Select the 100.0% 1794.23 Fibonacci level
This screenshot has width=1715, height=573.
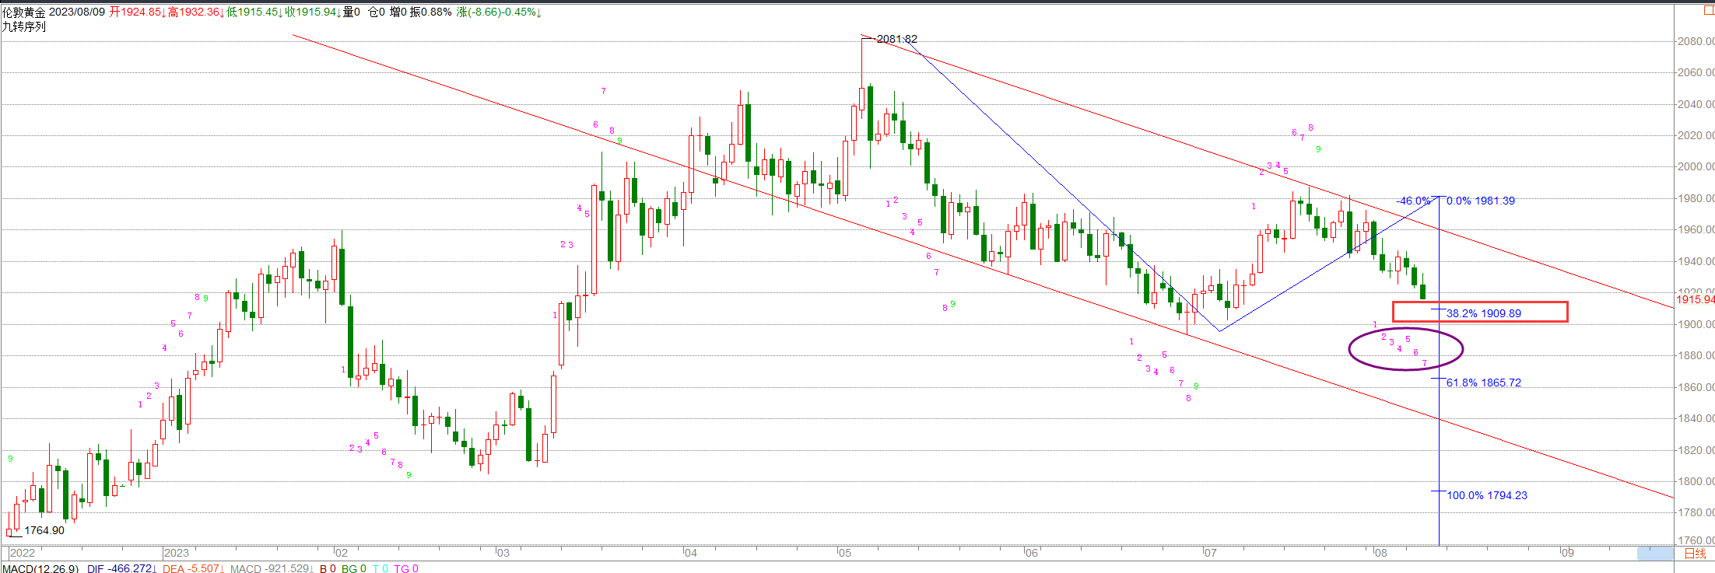click(1486, 495)
